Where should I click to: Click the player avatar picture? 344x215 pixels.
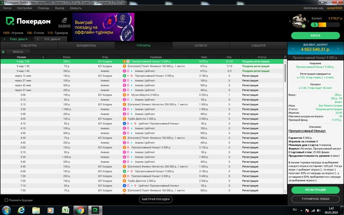(x=299, y=21)
